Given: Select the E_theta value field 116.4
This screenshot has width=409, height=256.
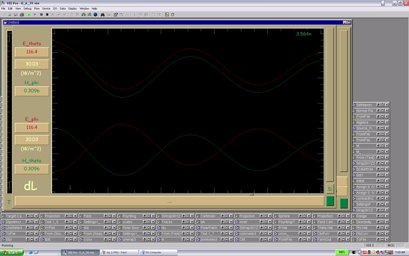Looking at the screenshot, I should 32,52.
